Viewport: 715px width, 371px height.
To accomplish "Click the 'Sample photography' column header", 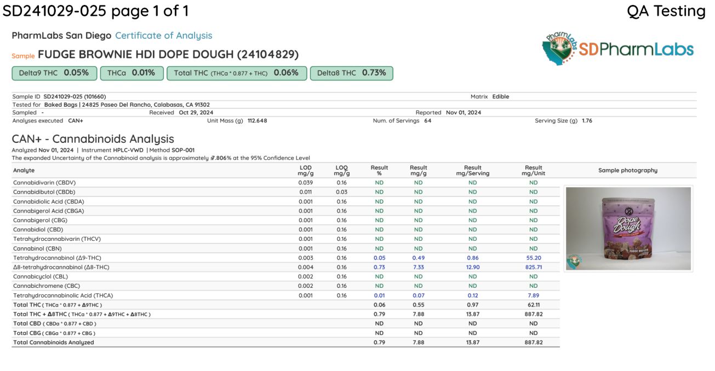I will coord(628,170).
